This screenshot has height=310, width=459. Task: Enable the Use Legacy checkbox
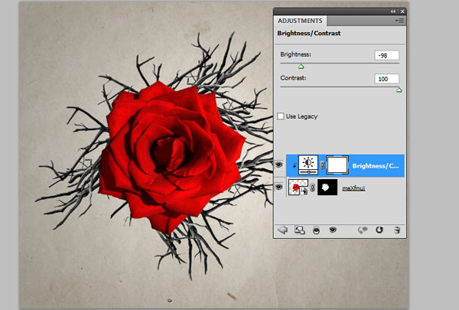tap(281, 116)
